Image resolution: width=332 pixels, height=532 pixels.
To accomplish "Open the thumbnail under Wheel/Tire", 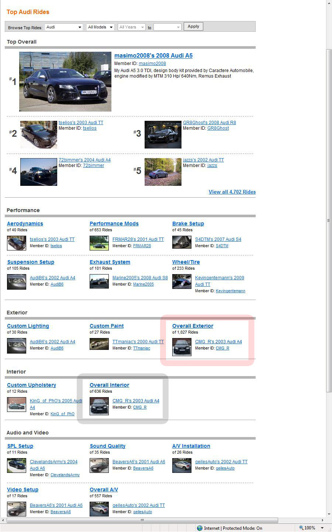I will tap(182, 281).
